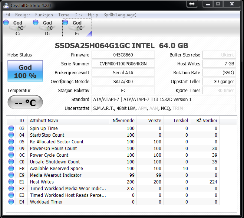The height and width of the screenshot is (218, 244).
Task: Open the Hjelp menu
Action: (93, 15)
